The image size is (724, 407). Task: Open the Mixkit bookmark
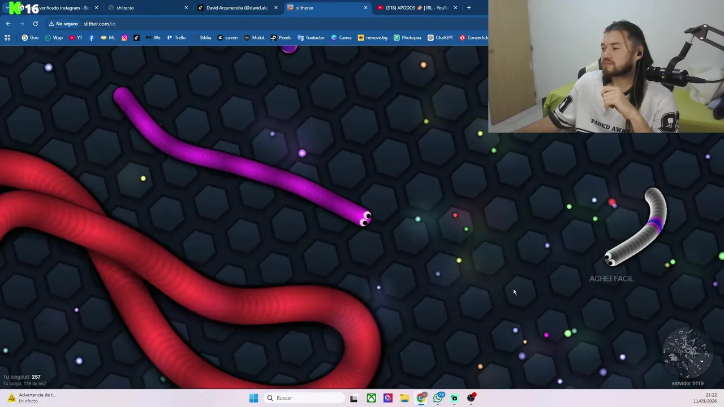pos(254,38)
